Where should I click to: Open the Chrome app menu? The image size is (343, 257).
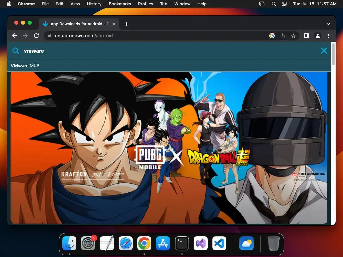click(26, 4)
